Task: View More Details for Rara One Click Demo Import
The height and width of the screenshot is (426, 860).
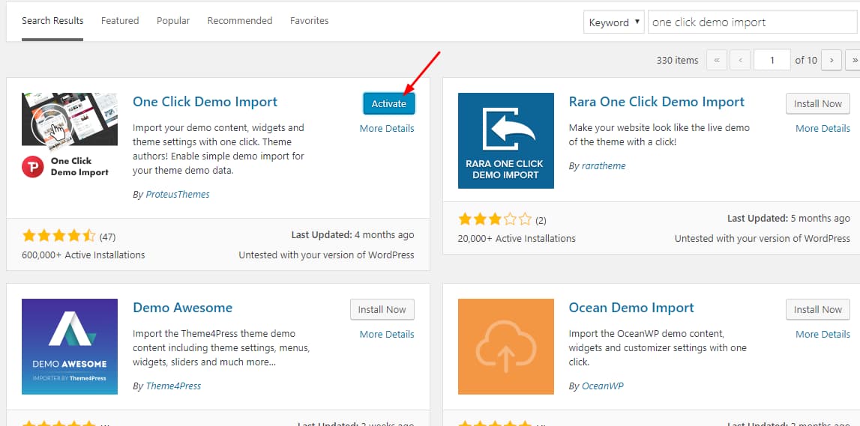Action: [823, 128]
